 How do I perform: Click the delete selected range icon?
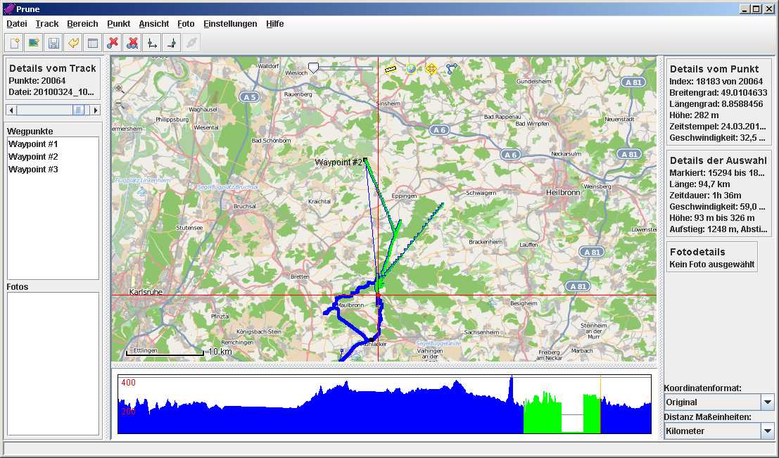[132, 43]
